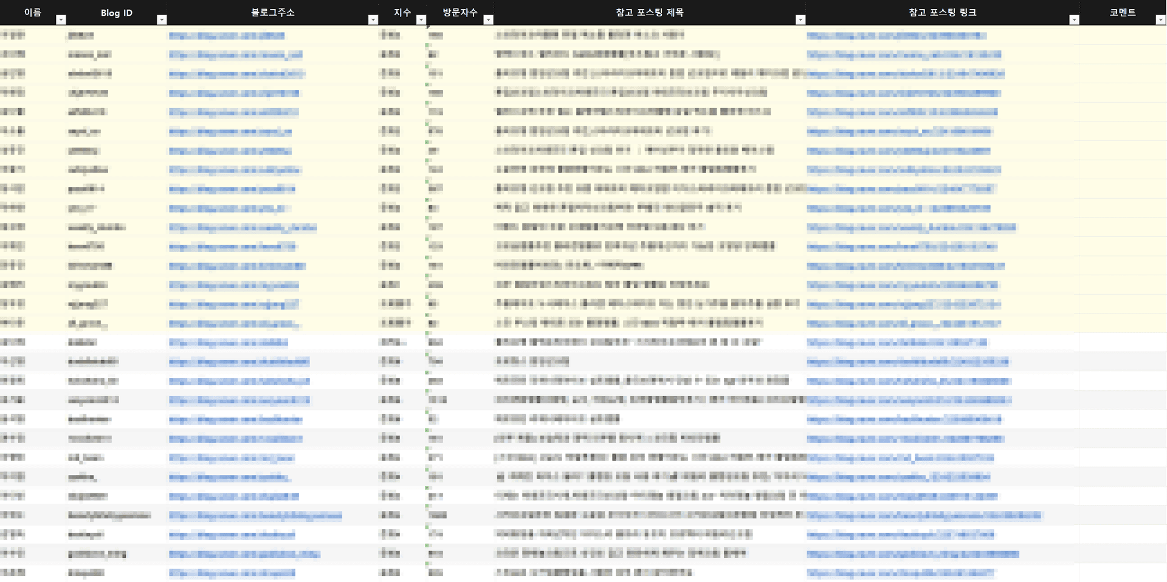The height and width of the screenshot is (582, 1167).
Task: Select the 이름 column header cell
Action: click(x=33, y=12)
